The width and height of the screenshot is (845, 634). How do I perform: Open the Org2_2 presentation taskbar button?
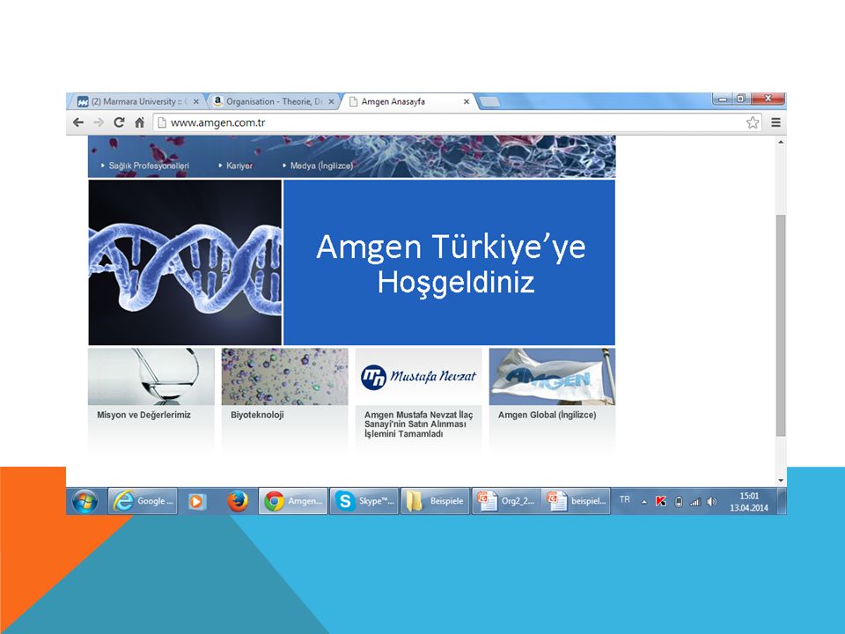[x=507, y=501]
